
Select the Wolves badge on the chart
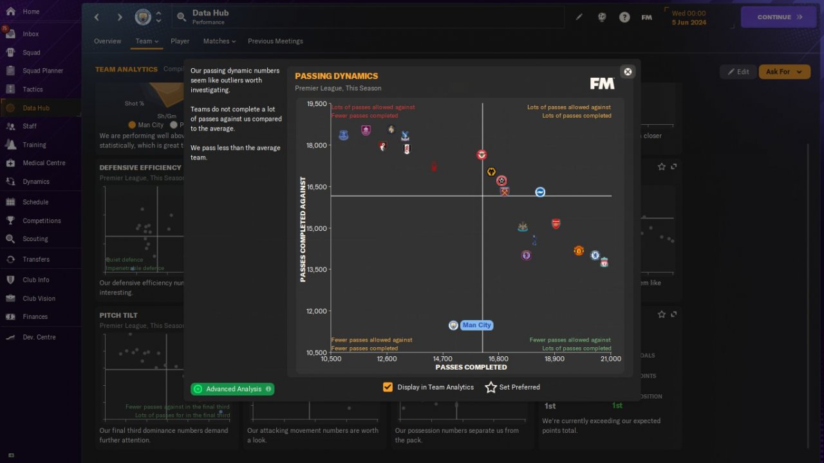coord(491,172)
